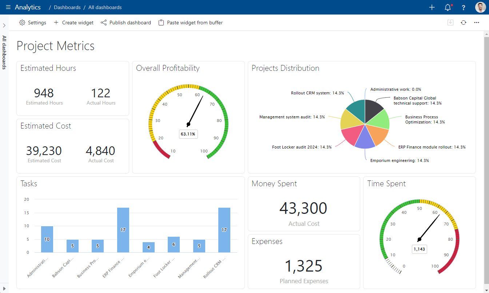This screenshot has height=293, width=489.
Task: Click Paste widget from buffer
Action: pos(191,23)
